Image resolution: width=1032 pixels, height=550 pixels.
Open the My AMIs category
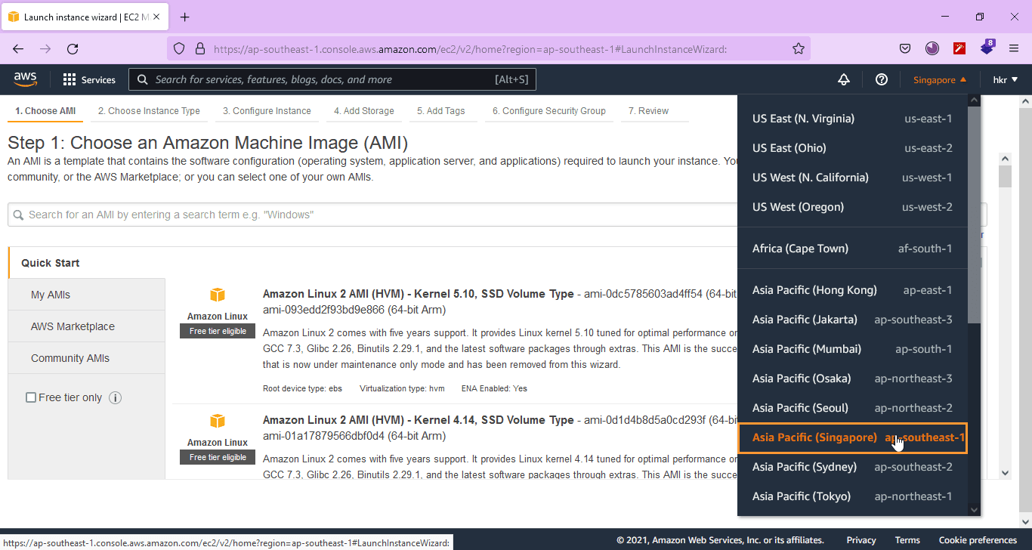tap(86, 295)
